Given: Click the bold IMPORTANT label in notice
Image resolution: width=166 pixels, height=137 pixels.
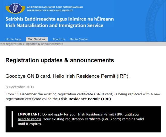Looking at the screenshot, I should [28, 114].
